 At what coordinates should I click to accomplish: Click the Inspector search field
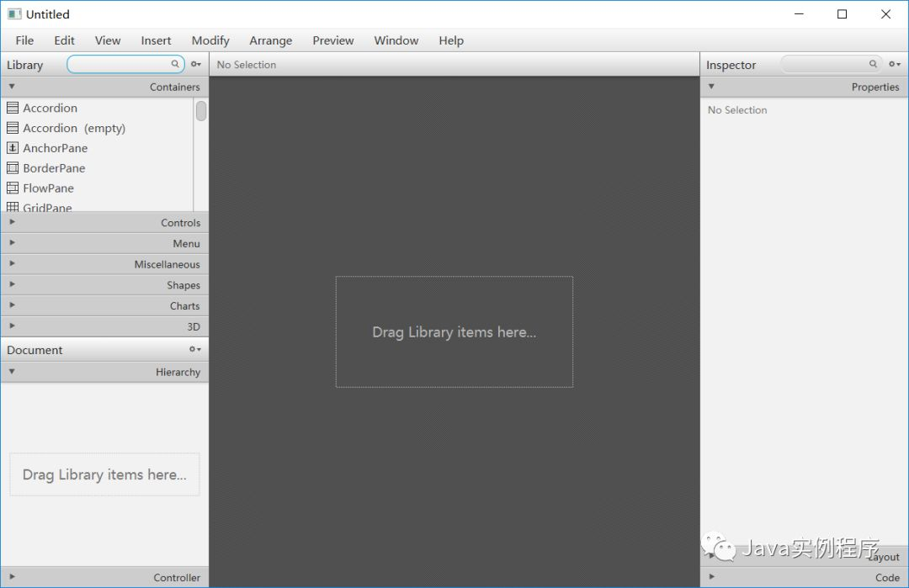(x=825, y=65)
